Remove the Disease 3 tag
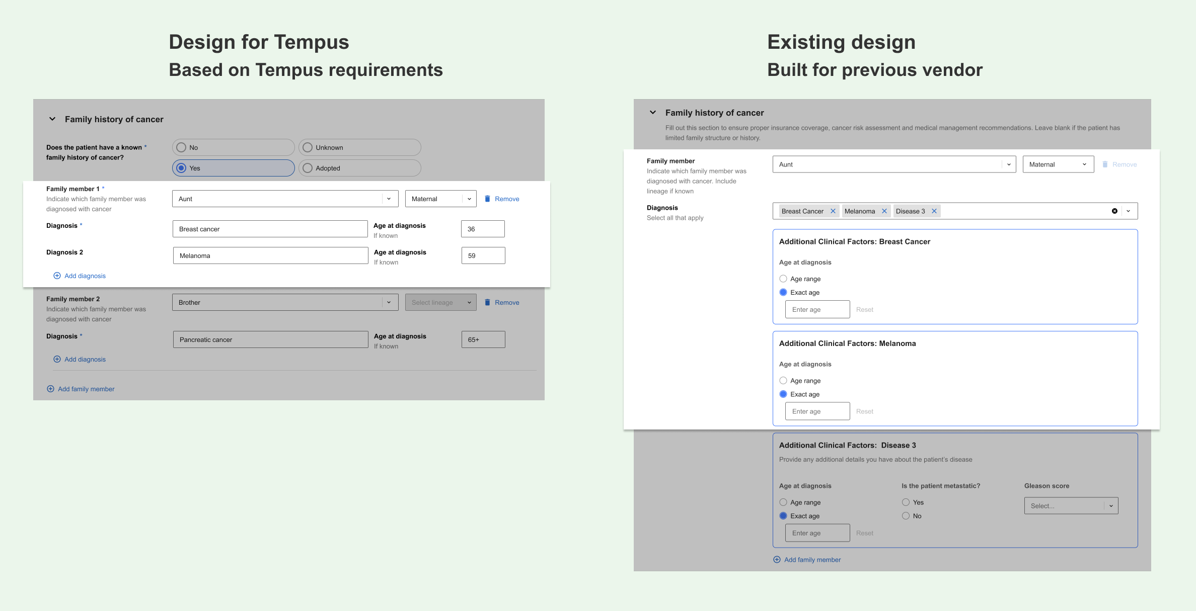 (934, 211)
